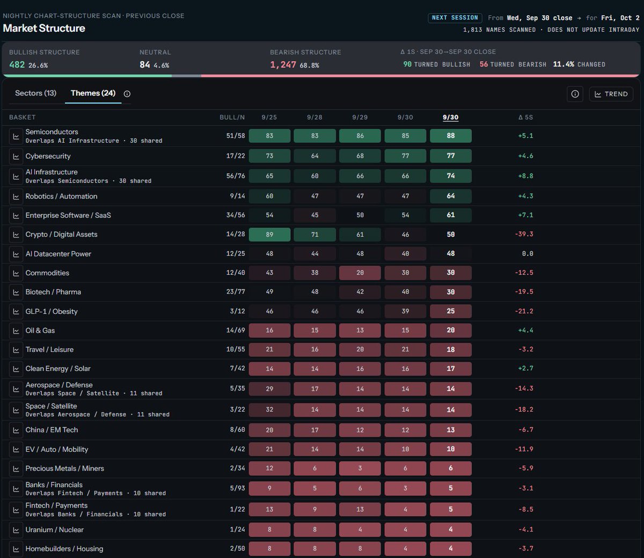Open the TREND view button

[611, 94]
